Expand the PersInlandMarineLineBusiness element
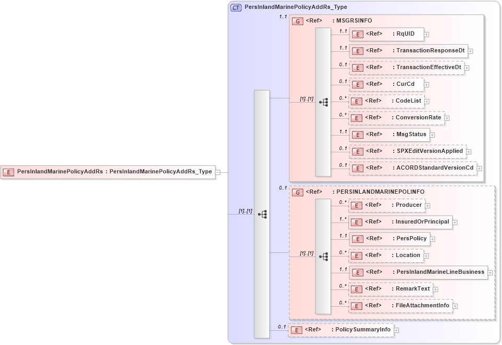502x345 pixels. tap(490, 272)
